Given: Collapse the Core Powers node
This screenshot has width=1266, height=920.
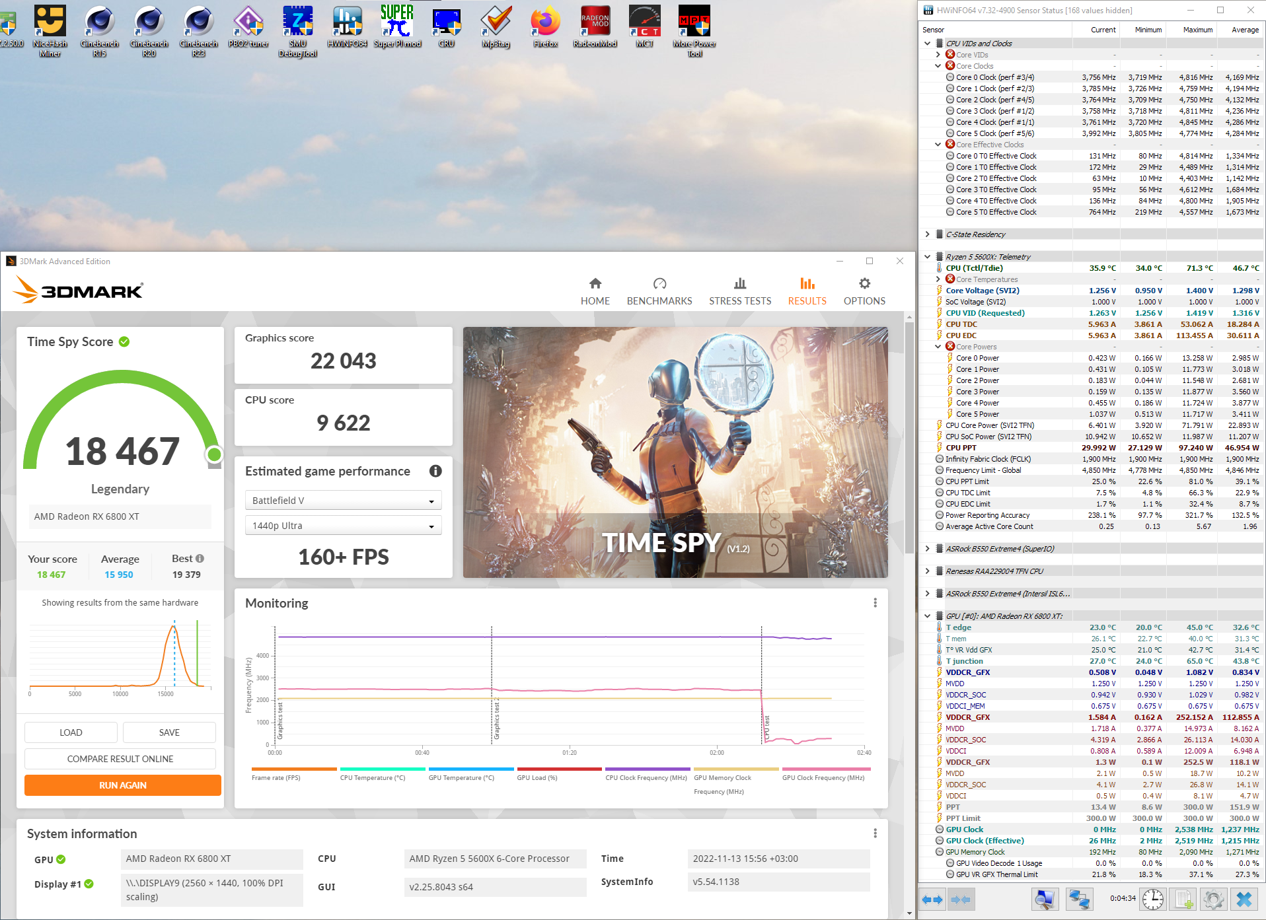Looking at the screenshot, I should pos(938,347).
